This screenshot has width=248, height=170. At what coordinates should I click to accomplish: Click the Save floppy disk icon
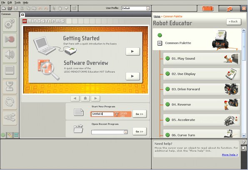point(16,8)
